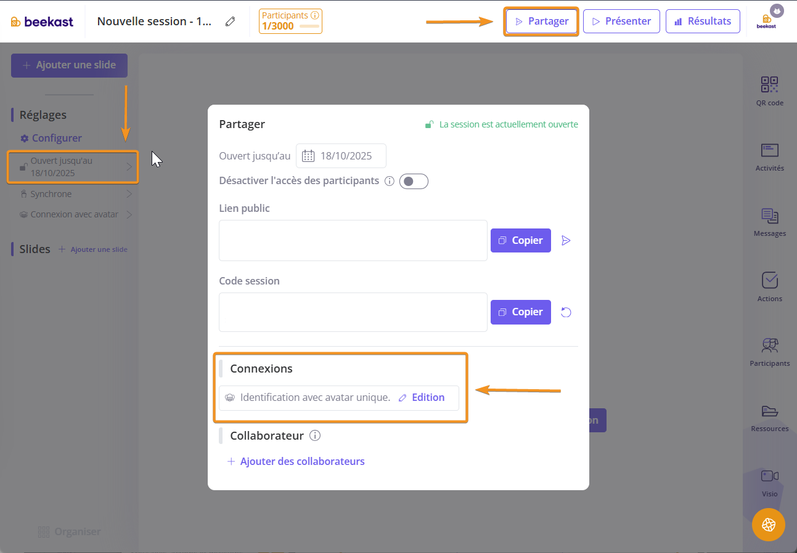
Task: Open the Ouvert jusqu'au date picker
Action: coord(341,156)
